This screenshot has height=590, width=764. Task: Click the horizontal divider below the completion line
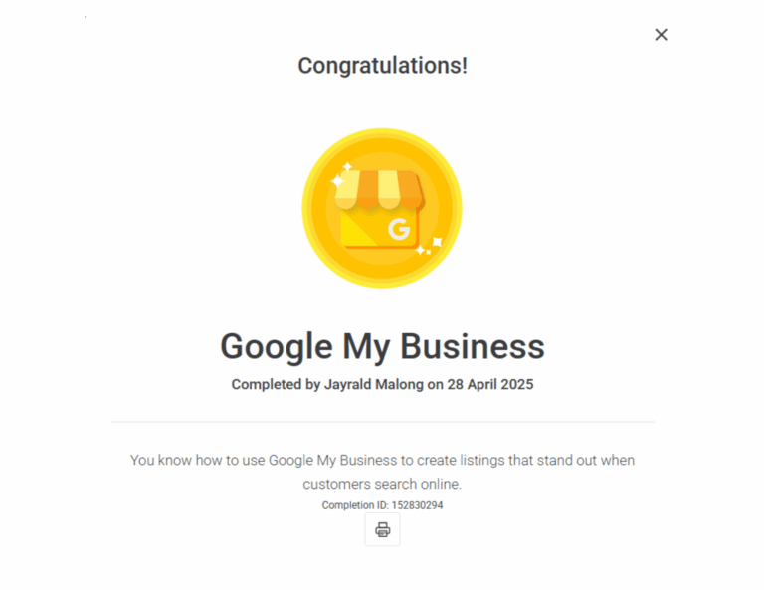pyautogui.click(x=382, y=422)
